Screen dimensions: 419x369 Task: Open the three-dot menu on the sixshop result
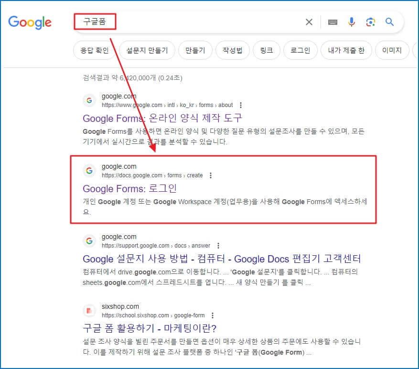(212, 315)
